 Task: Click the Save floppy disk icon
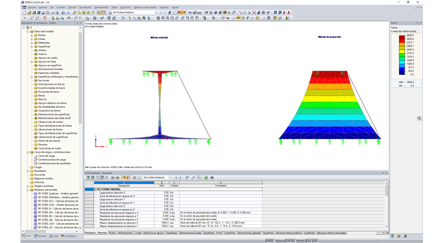43,12
